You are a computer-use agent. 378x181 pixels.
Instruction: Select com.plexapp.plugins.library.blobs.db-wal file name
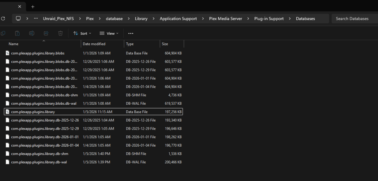[43, 104]
